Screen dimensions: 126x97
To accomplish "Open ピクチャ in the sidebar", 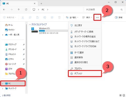I will (9, 59).
